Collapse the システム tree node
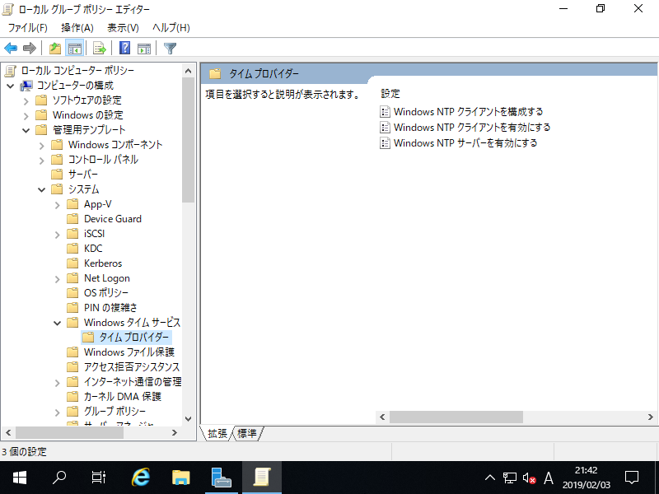Image resolution: width=659 pixels, height=494 pixels. [41, 189]
